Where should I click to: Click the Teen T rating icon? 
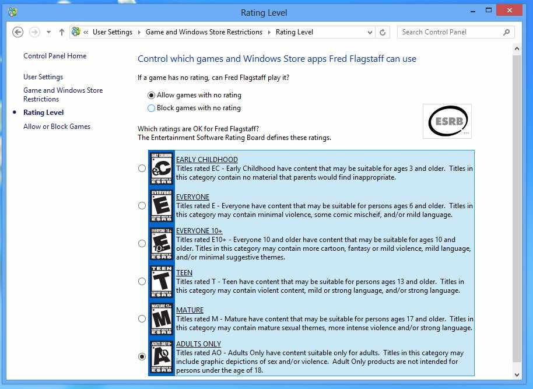tap(162, 281)
